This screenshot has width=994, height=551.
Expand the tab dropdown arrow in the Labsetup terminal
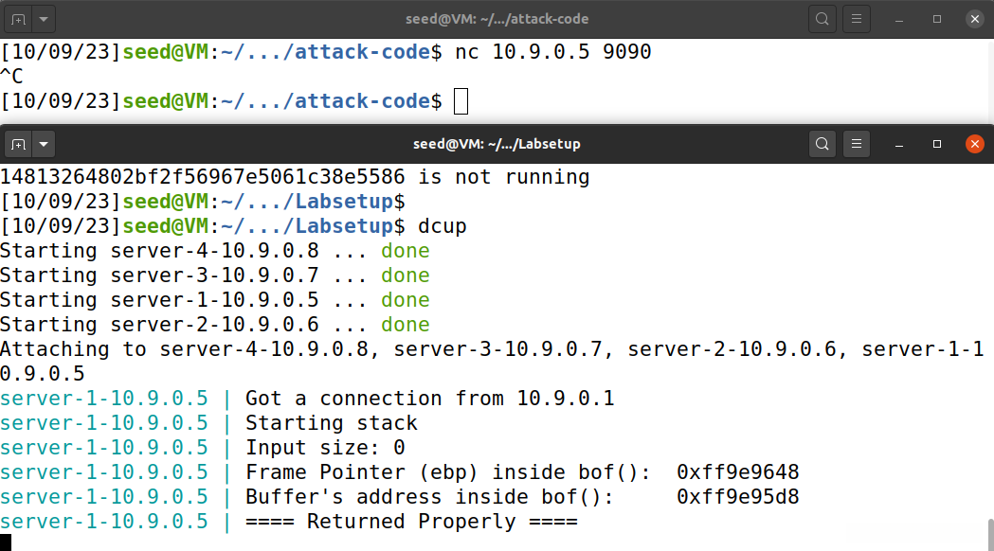45,144
